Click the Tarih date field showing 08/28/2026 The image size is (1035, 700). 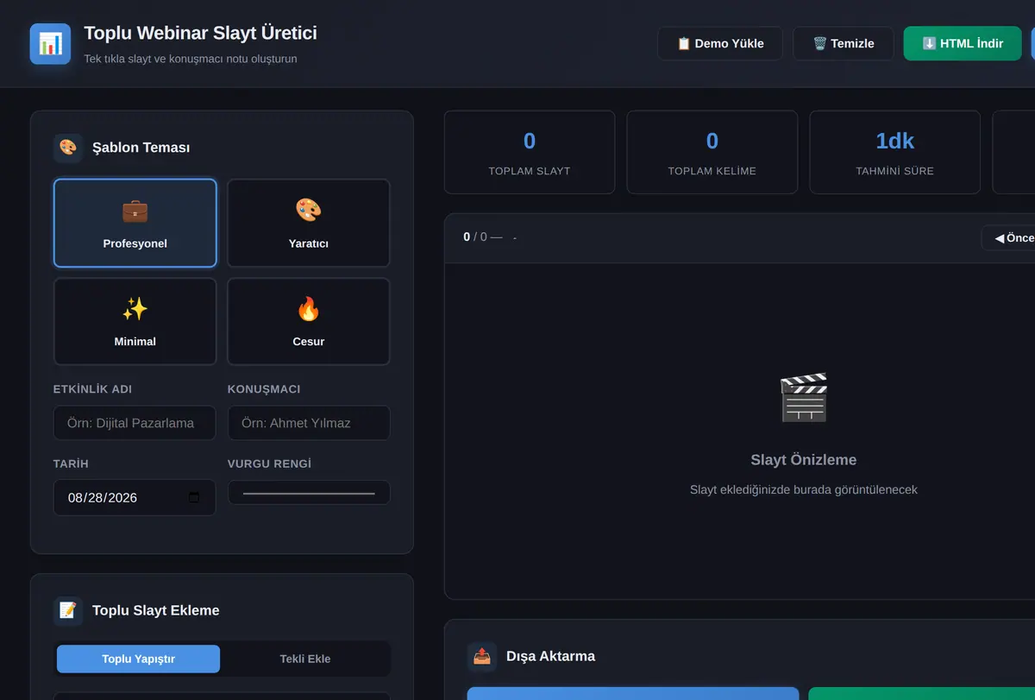(x=135, y=497)
